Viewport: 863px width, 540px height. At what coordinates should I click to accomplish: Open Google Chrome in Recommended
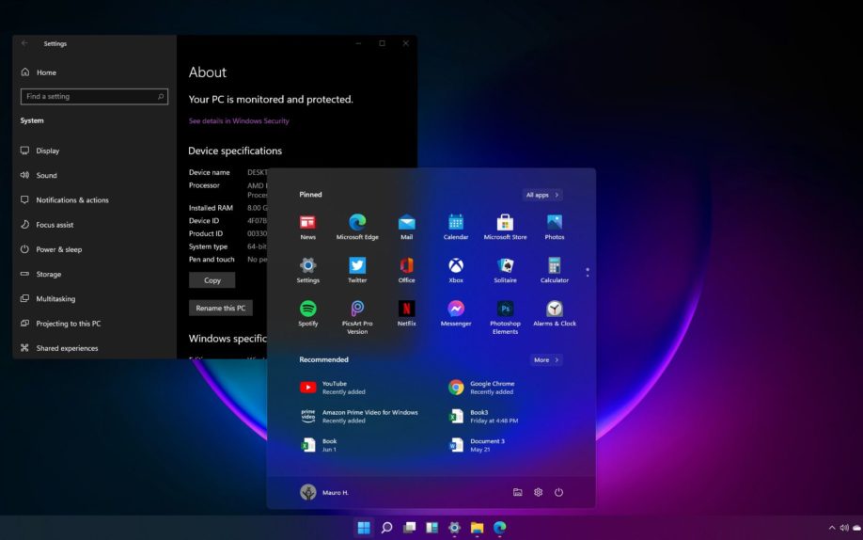pyautogui.click(x=481, y=388)
